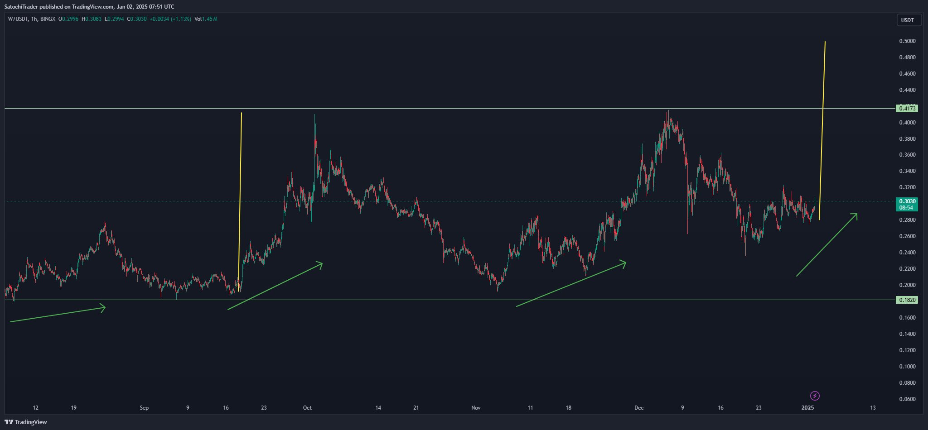
Task: Click the 0.1000 price axis label
Action: [x=907, y=367]
